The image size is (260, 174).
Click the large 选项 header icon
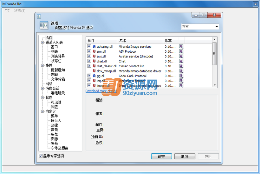point(44,25)
